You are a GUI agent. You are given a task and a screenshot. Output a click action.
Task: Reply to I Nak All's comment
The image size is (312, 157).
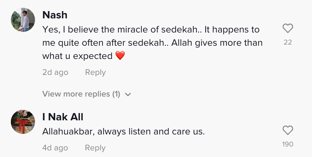95,148
